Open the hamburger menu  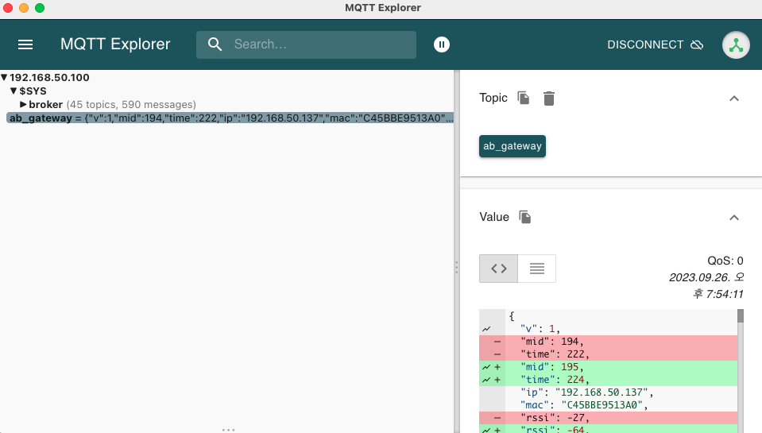point(25,44)
